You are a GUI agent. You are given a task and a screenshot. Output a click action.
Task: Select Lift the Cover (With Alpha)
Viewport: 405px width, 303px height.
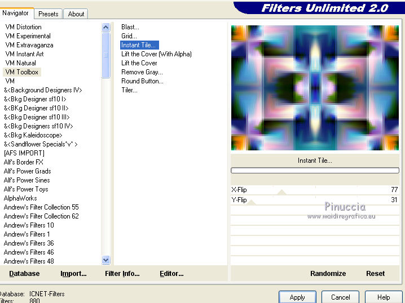[x=156, y=54]
